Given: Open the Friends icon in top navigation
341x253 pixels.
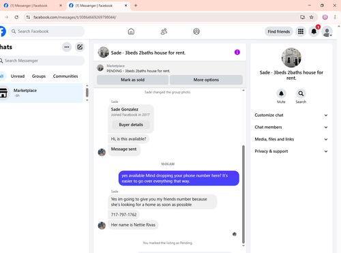Looking at the screenshot, I should pyautogui.click(x=164, y=31).
